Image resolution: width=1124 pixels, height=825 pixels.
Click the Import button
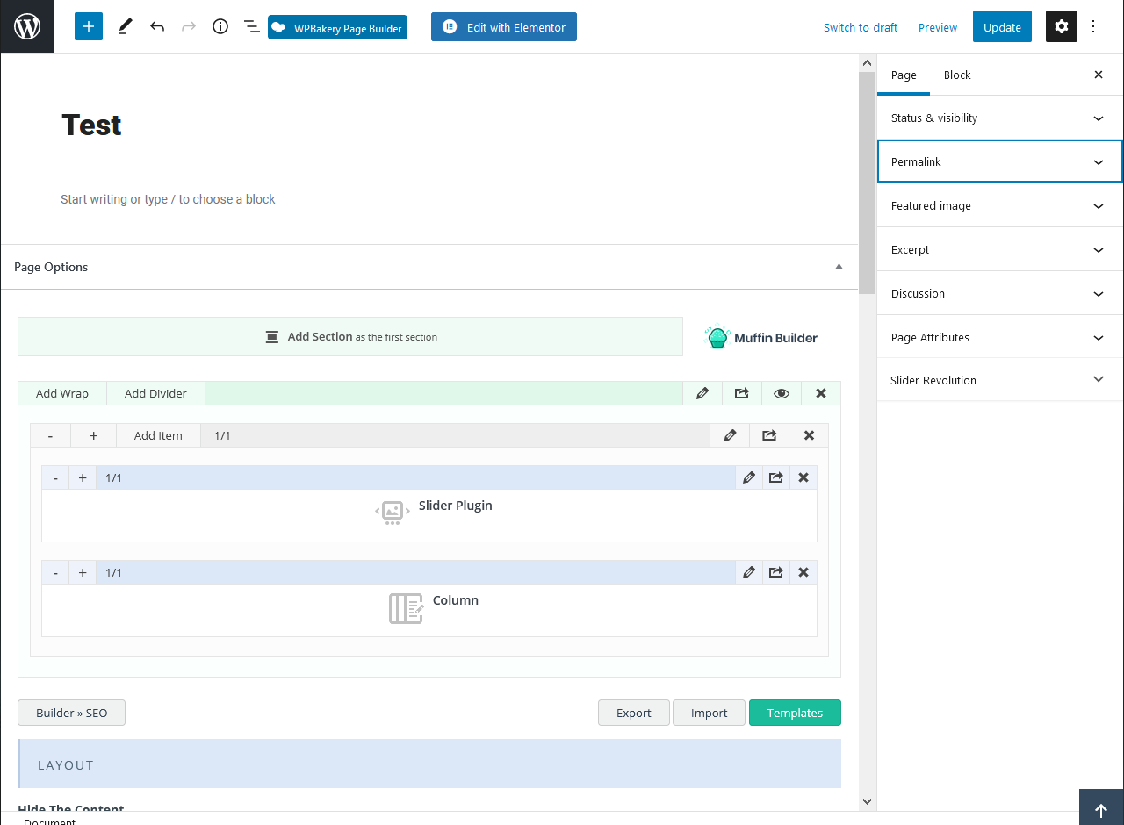[x=709, y=713]
